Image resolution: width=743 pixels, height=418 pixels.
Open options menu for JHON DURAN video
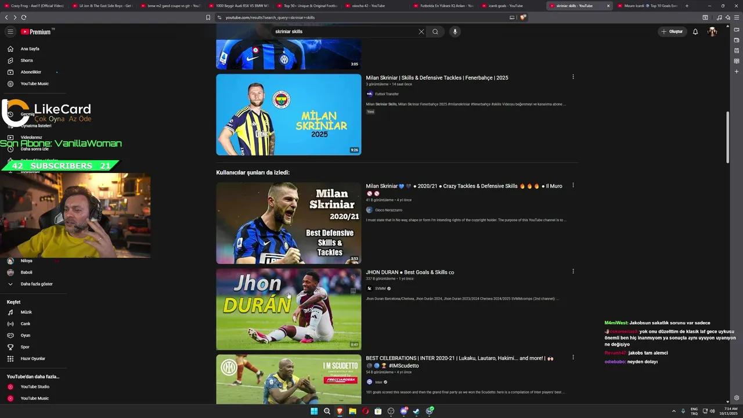[573, 271]
